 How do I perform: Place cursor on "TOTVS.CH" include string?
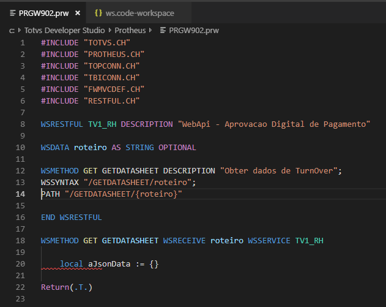coord(106,43)
